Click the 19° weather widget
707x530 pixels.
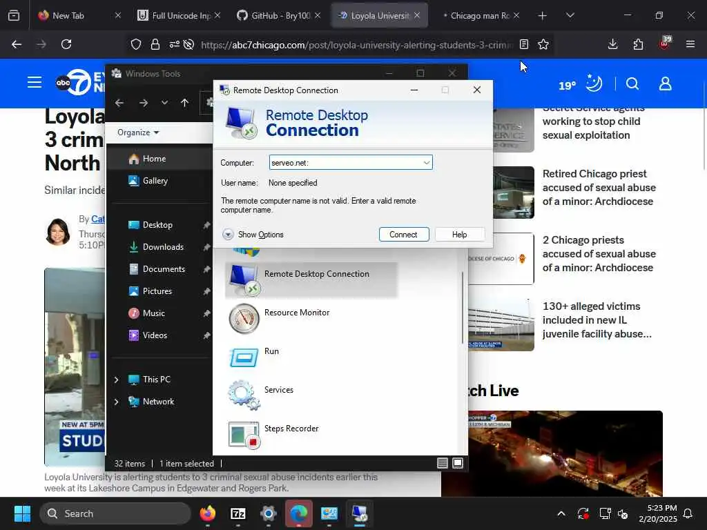click(580, 84)
